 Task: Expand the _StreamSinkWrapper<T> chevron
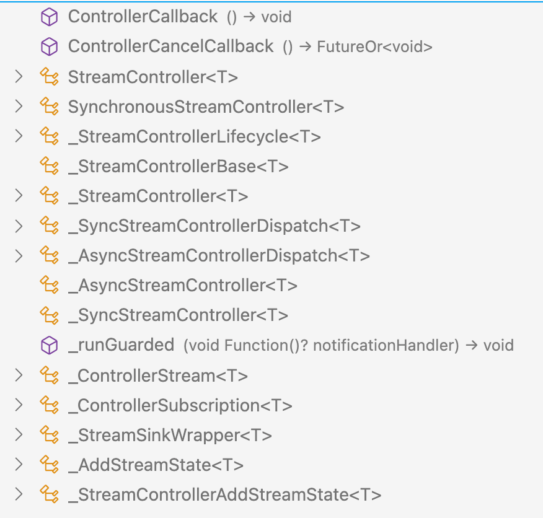click(x=19, y=434)
